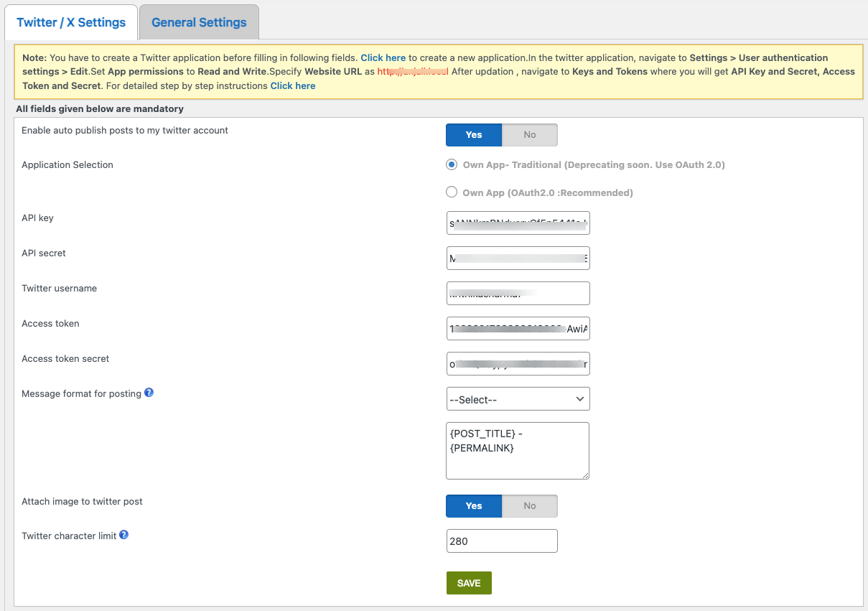868x611 pixels.
Task: Select the Twitter / X Settings tab
Action: tap(70, 22)
